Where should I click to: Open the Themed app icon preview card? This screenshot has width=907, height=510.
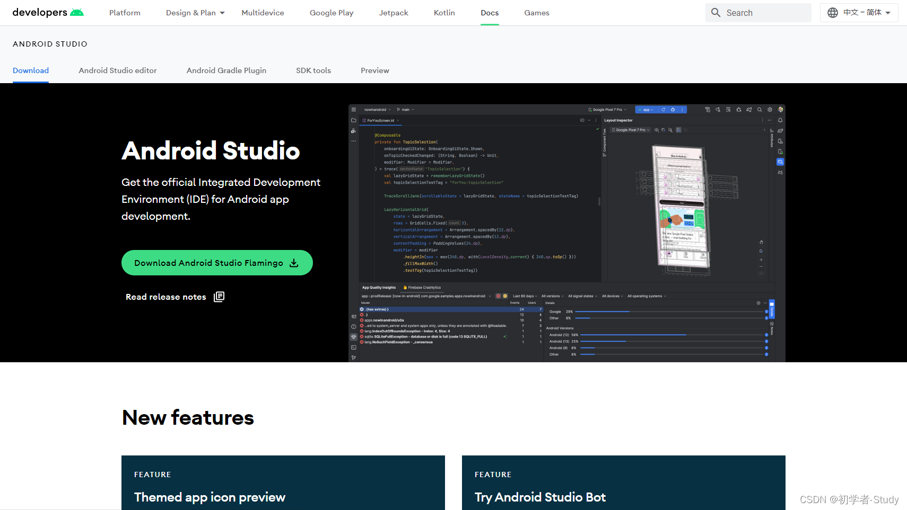point(283,482)
